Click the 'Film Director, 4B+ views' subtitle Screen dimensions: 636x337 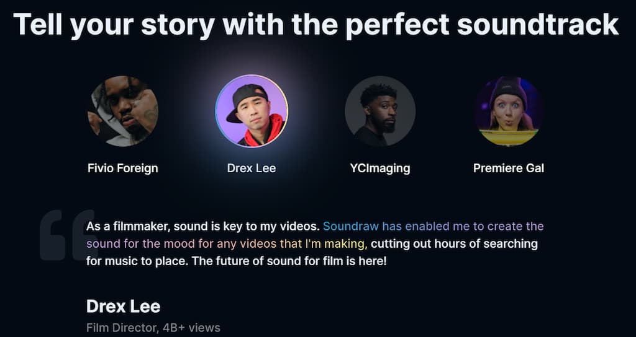(153, 328)
